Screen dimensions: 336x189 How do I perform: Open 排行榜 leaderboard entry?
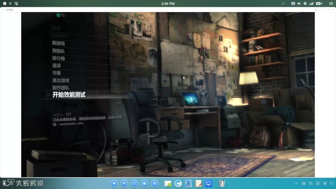pos(58,58)
